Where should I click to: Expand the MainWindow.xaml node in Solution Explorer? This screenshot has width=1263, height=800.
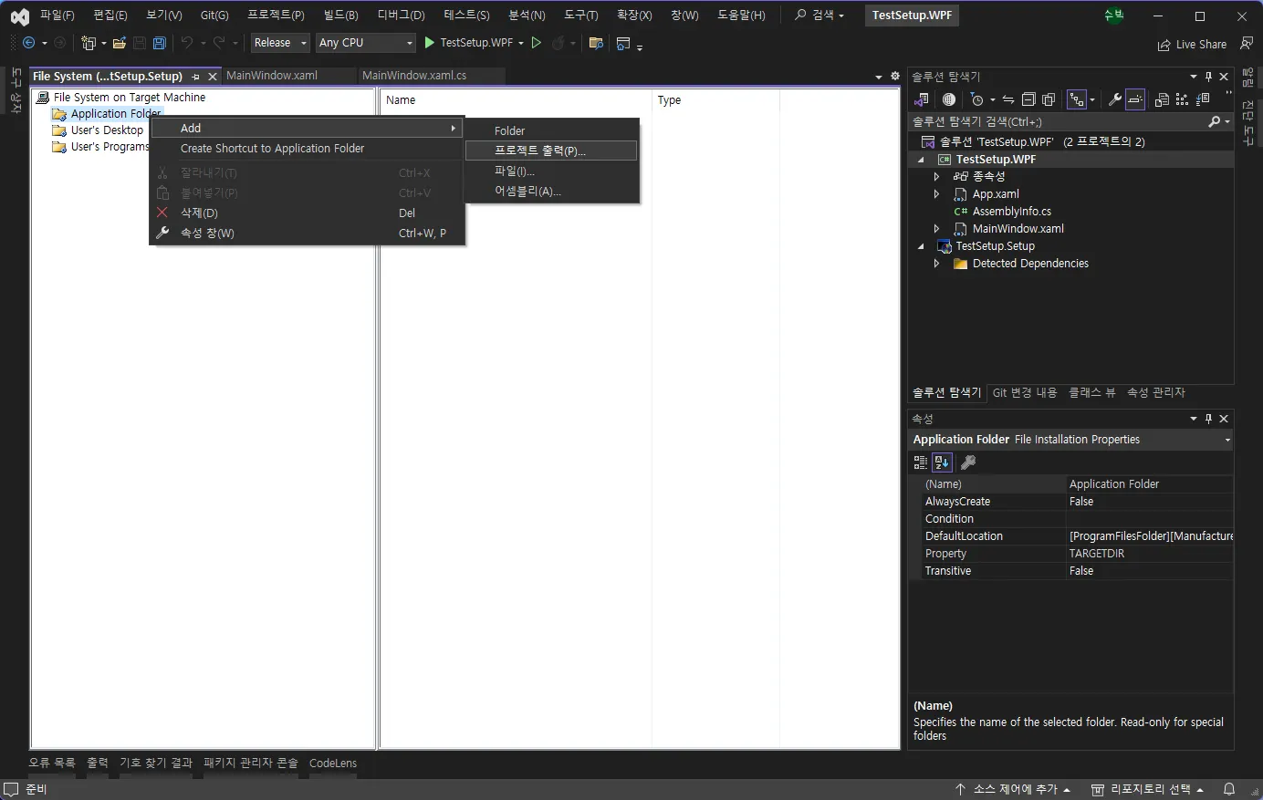[936, 229]
